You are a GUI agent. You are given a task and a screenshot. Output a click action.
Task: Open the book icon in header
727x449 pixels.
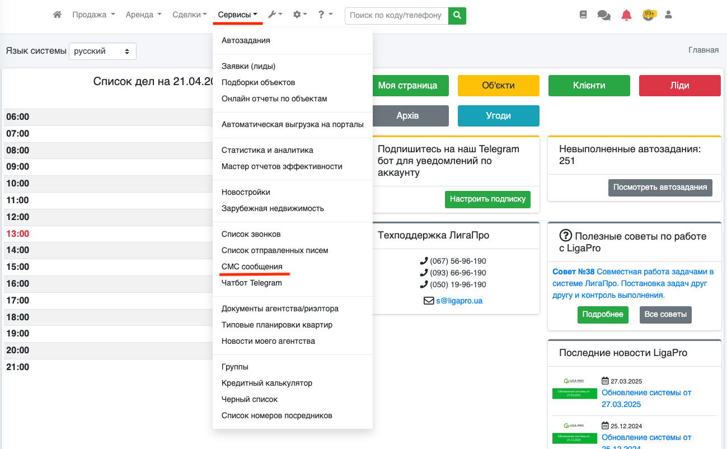pos(583,15)
